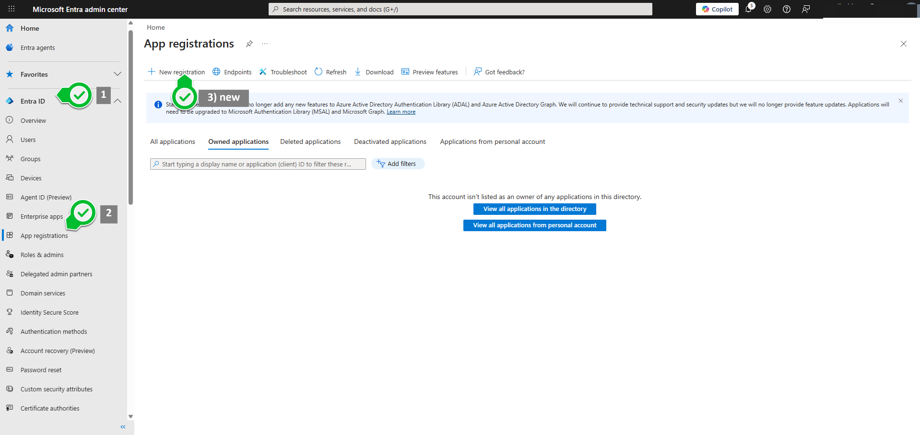Open the All applications tab
The height and width of the screenshot is (435, 920).
point(172,141)
